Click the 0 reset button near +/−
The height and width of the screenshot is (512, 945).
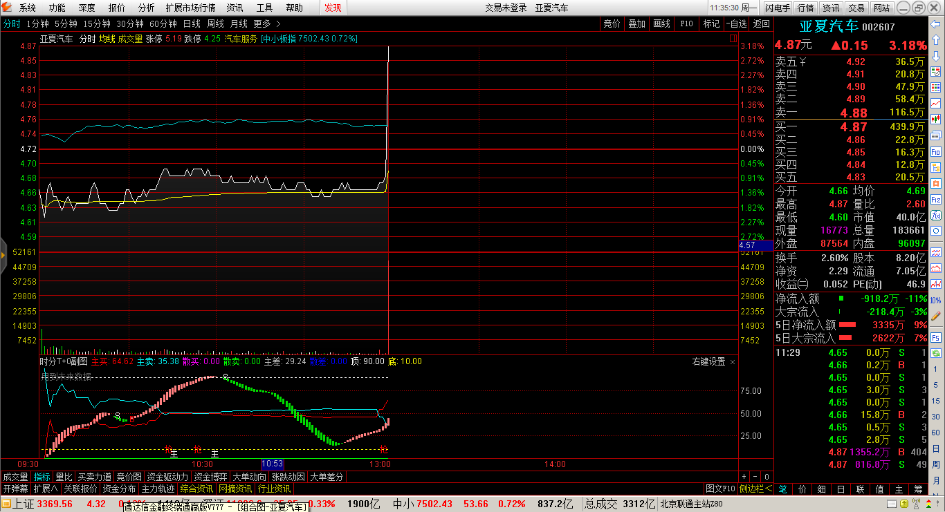tap(767, 477)
